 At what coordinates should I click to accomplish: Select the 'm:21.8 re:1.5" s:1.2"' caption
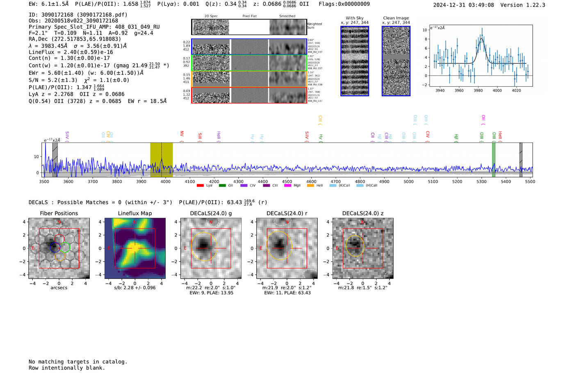(362, 288)
